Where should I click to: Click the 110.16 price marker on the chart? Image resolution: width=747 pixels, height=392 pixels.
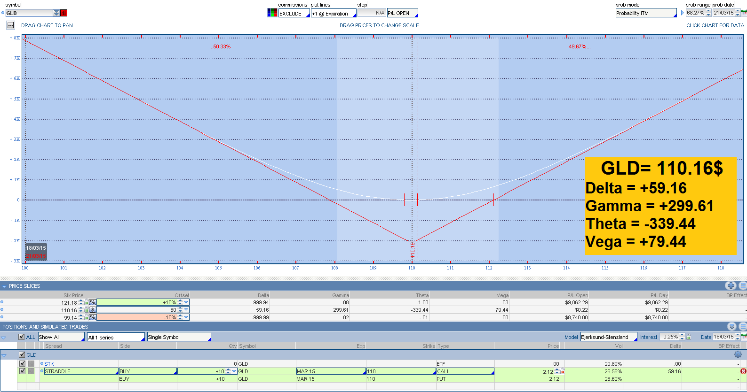(413, 250)
